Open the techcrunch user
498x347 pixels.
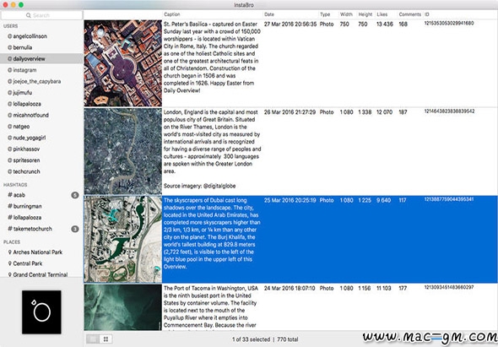(x=26, y=171)
